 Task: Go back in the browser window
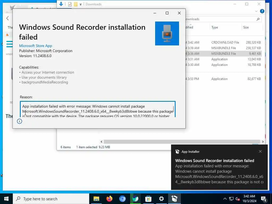[x=7, y=18]
